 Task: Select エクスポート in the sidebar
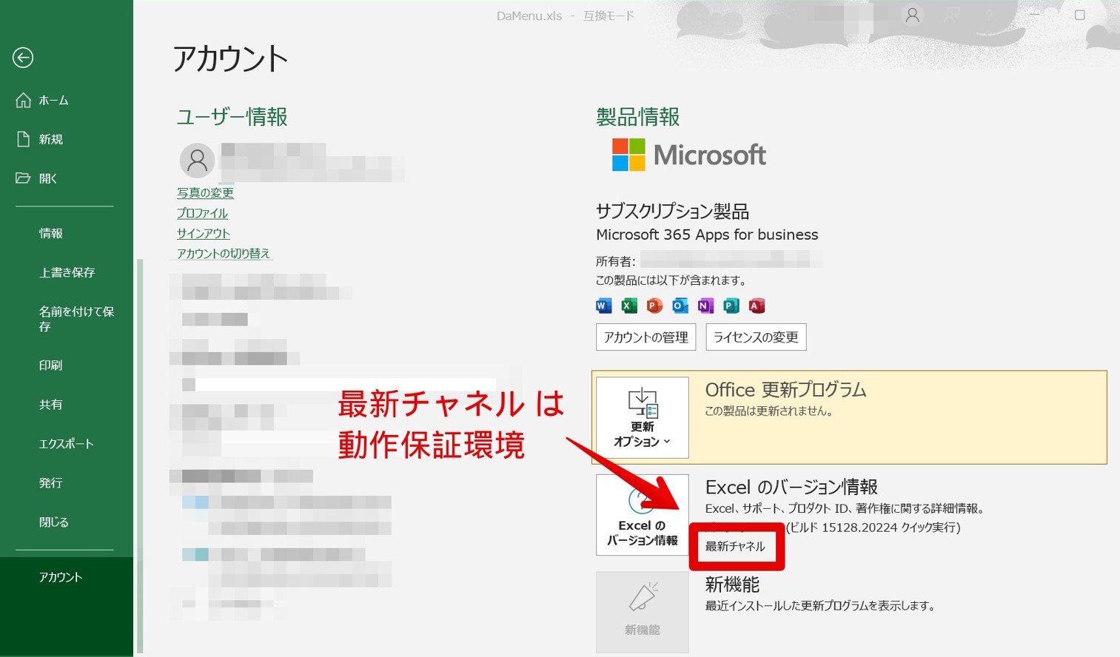[67, 444]
